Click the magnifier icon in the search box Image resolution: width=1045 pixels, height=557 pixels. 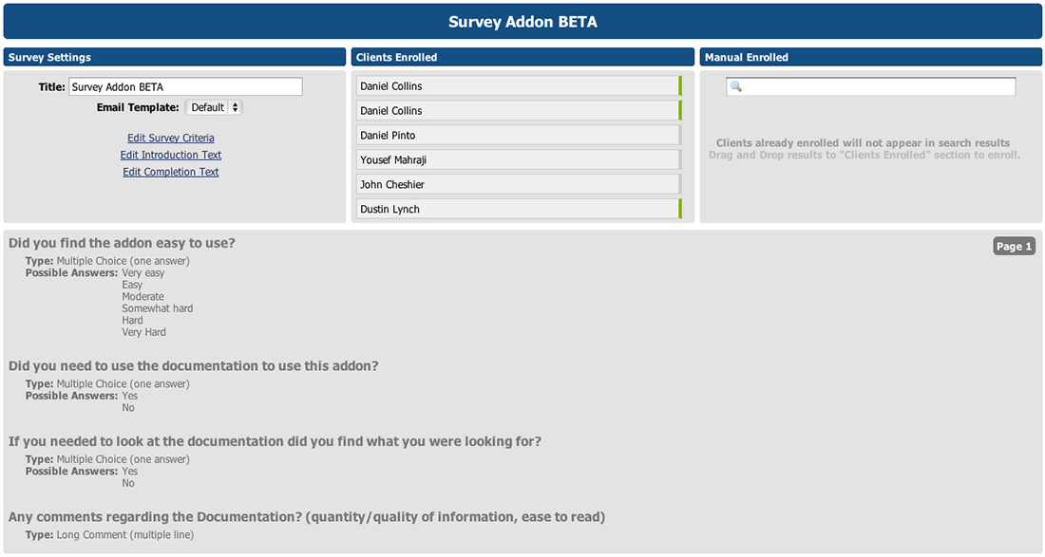(x=734, y=86)
